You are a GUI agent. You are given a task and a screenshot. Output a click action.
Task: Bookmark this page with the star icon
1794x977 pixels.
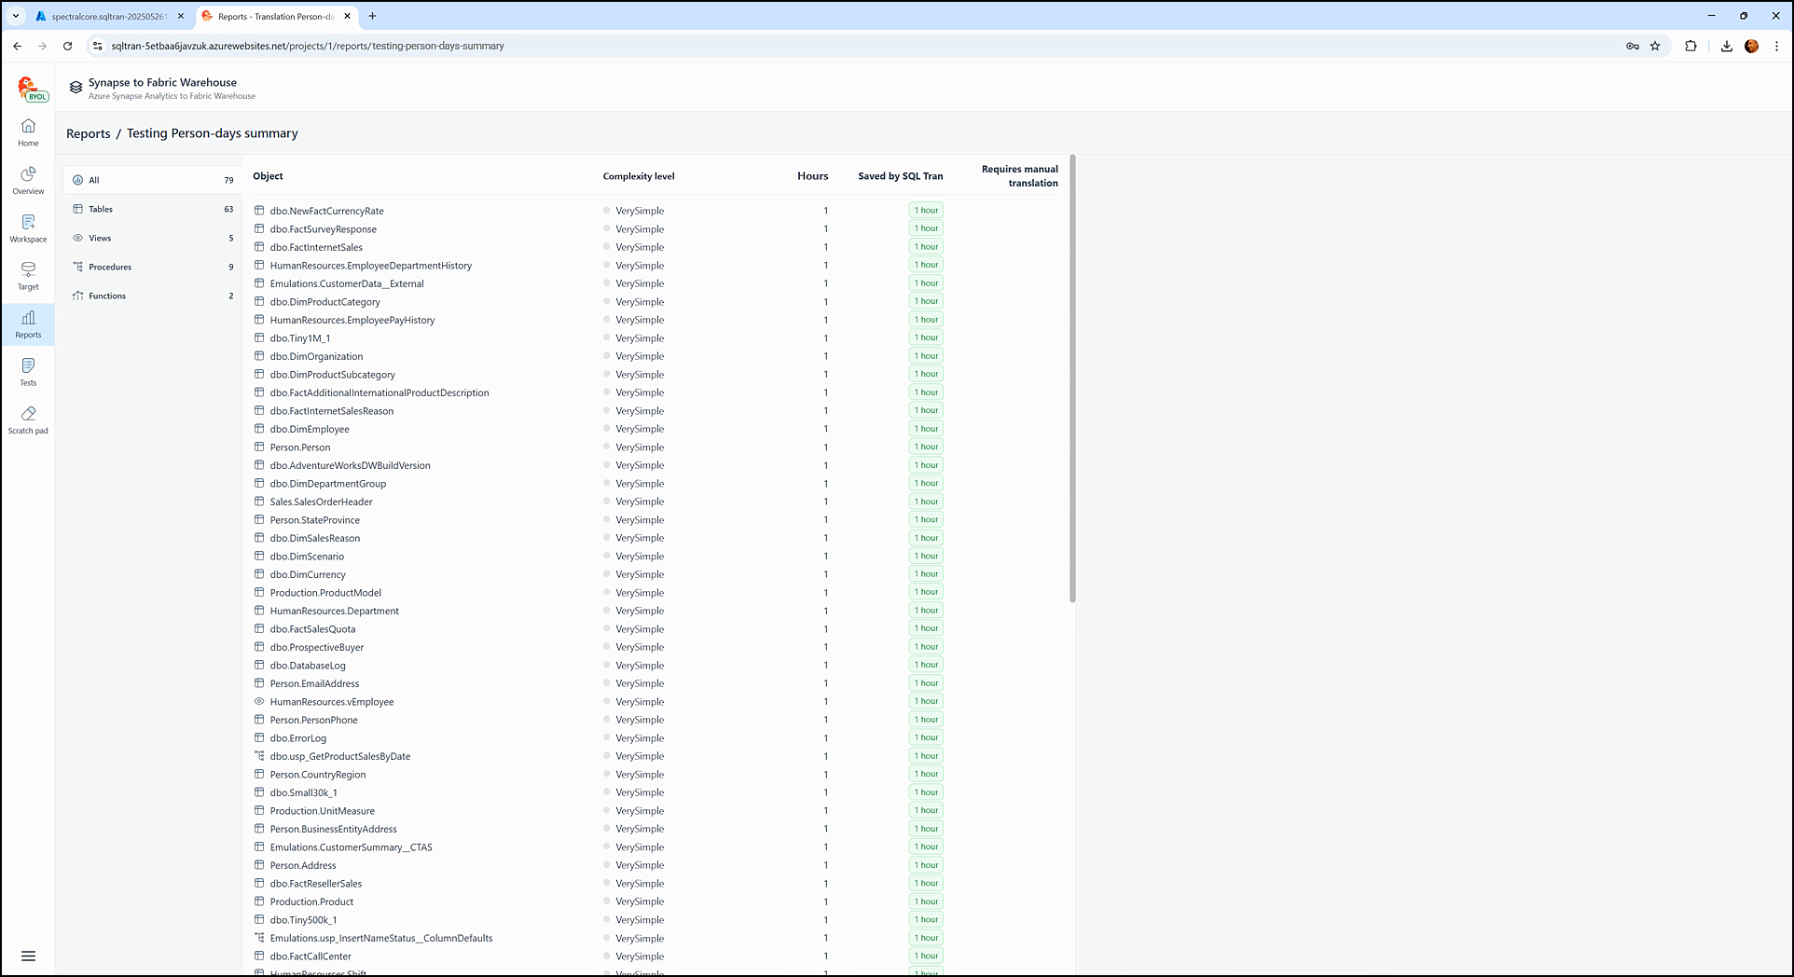click(x=1655, y=46)
